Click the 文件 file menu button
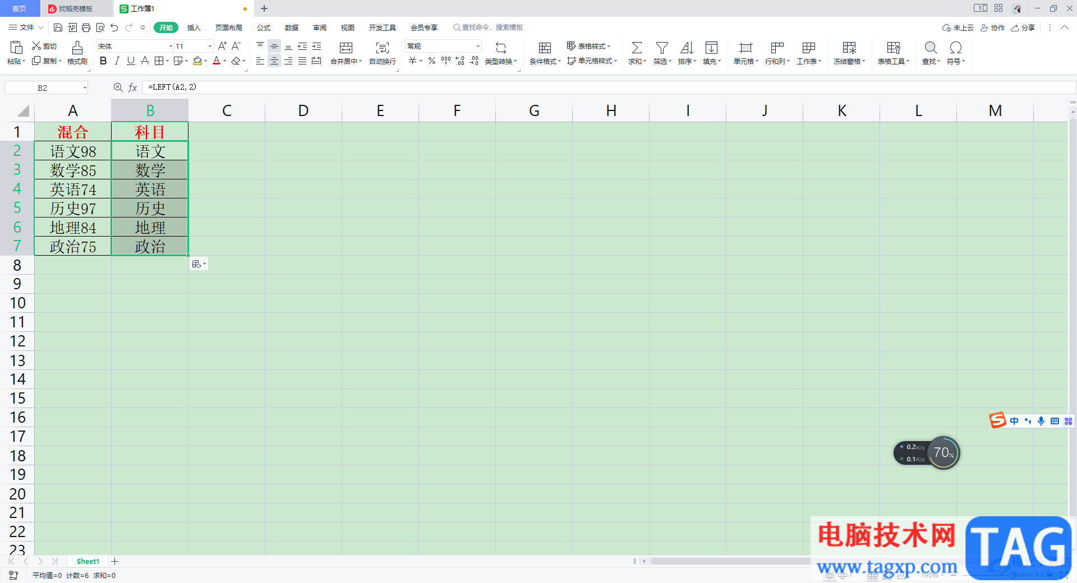 coord(22,27)
